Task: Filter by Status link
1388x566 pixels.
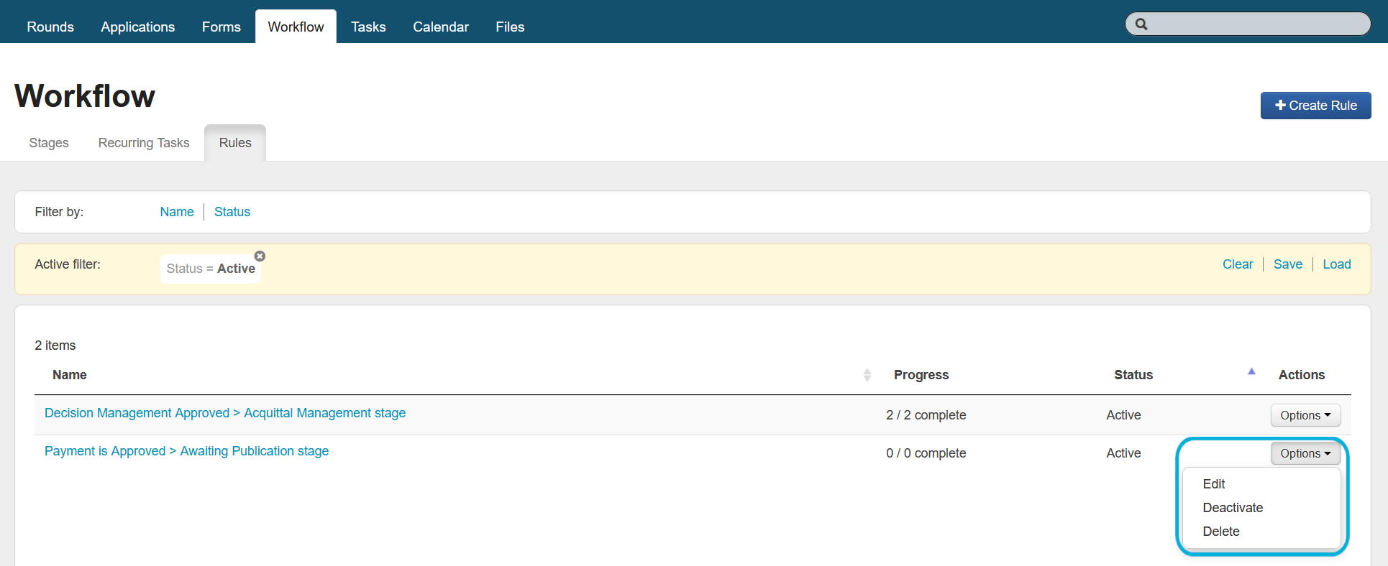Action: pos(232,212)
